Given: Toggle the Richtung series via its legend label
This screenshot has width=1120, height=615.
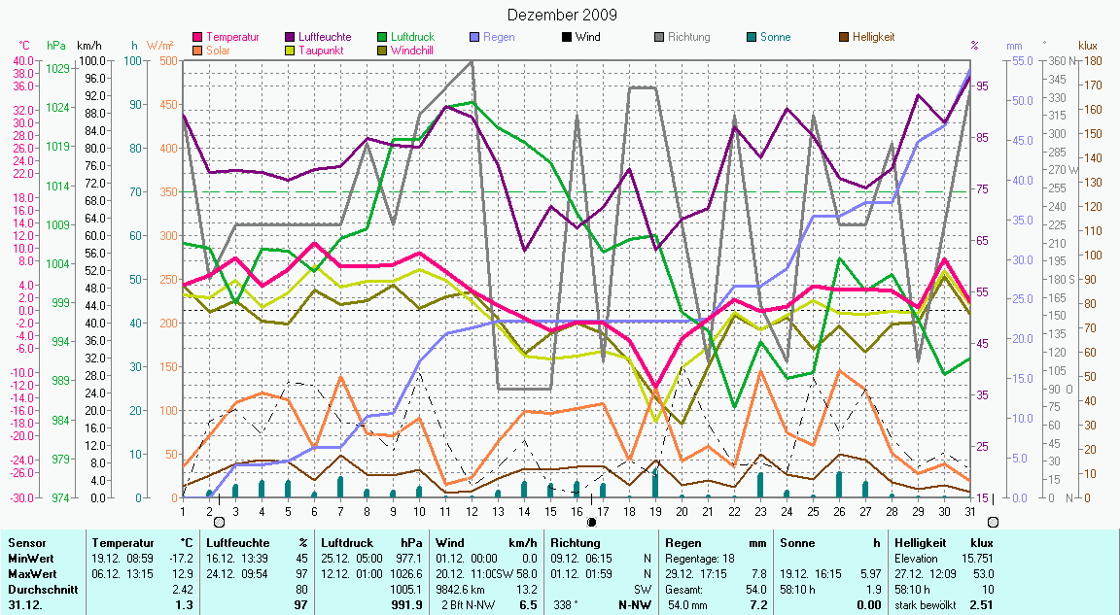Looking at the screenshot, I should [689, 37].
